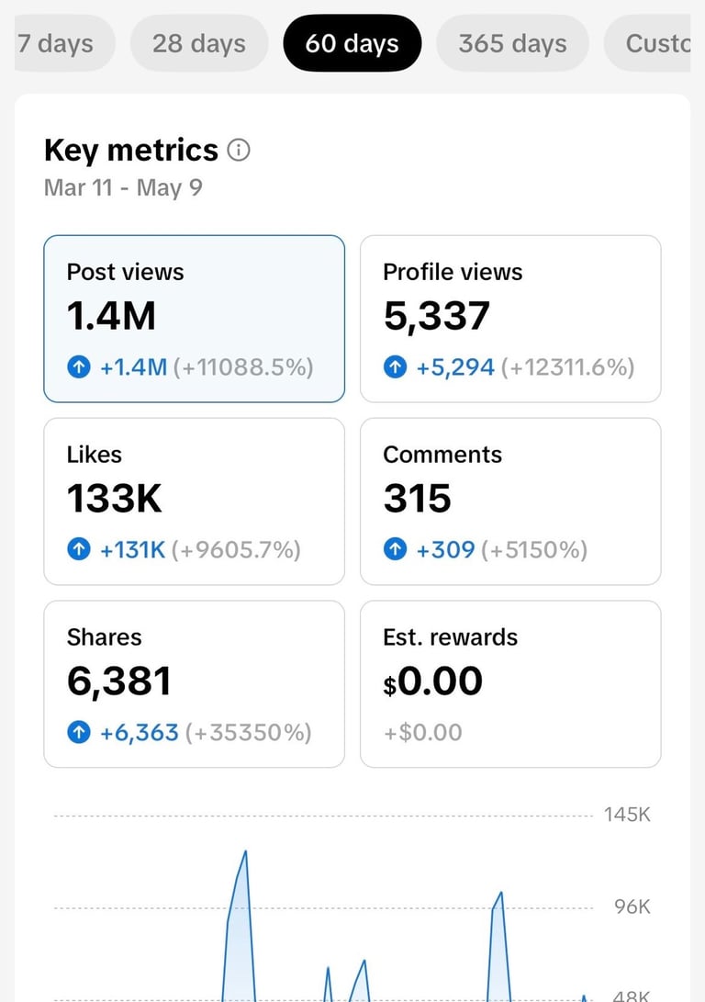Select the Profile views metric card

[510, 319]
